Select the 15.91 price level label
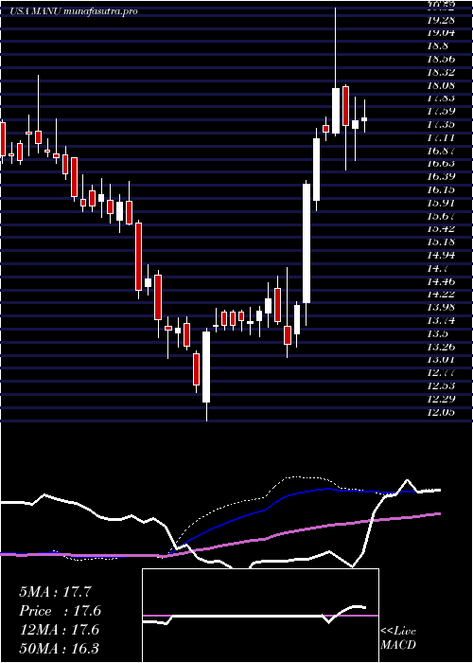The image size is (473, 663). click(x=442, y=203)
